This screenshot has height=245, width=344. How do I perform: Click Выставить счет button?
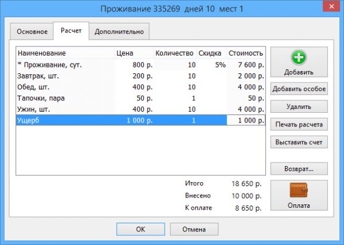(x=299, y=142)
